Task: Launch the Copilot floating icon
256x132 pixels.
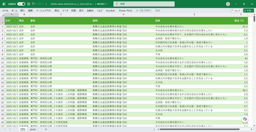Action: click(x=245, y=119)
